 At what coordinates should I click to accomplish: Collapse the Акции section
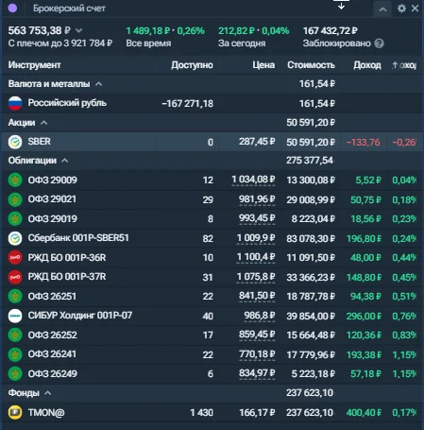tap(44, 123)
